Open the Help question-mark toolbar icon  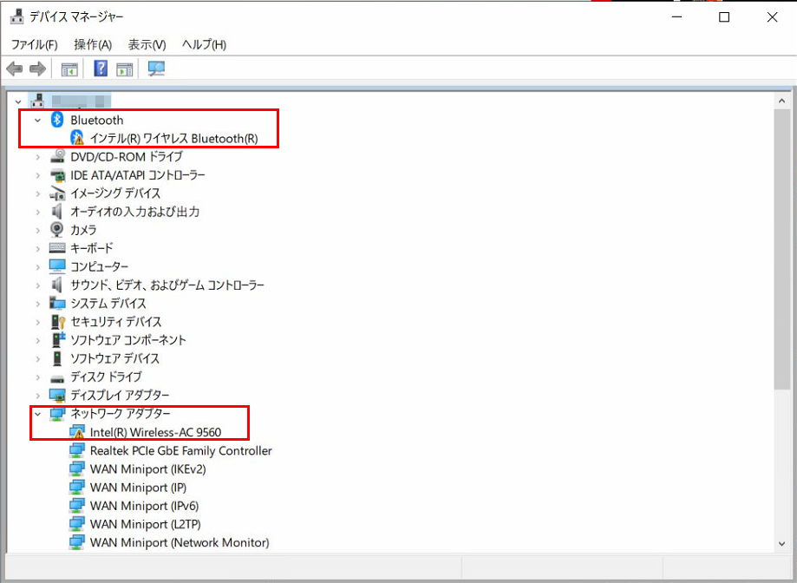coord(101,69)
